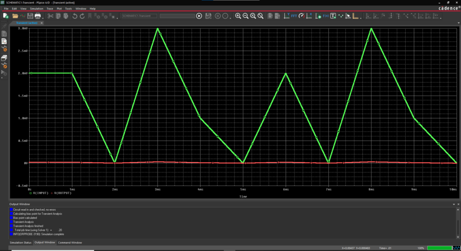Close the Transient (active) tab
The image size is (461, 251).
coord(41,23)
